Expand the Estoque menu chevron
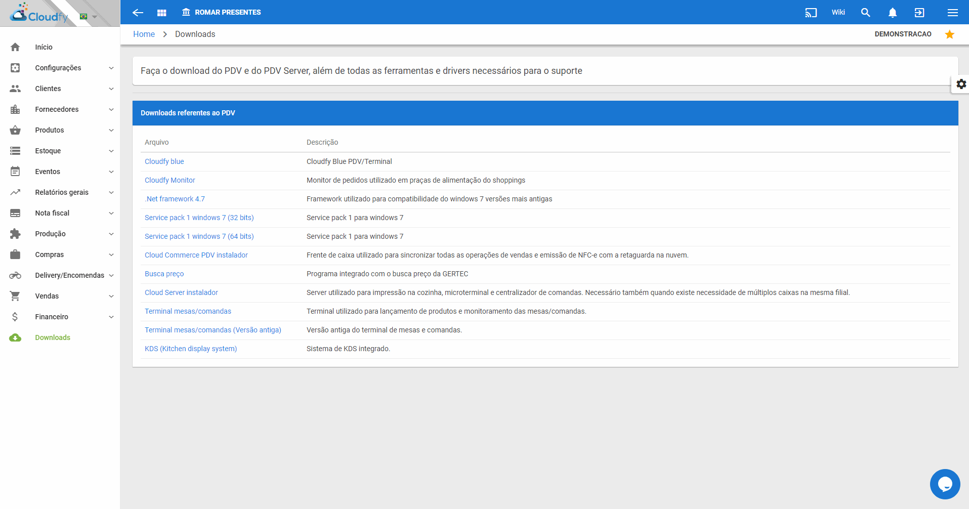The image size is (969, 509). tap(111, 151)
